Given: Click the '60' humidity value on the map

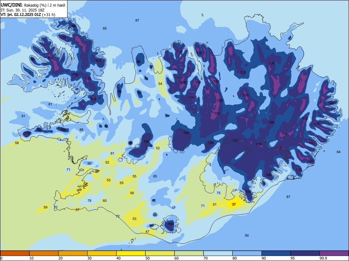Looking at the screenshot, I should pyautogui.click(x=105, y=201).
